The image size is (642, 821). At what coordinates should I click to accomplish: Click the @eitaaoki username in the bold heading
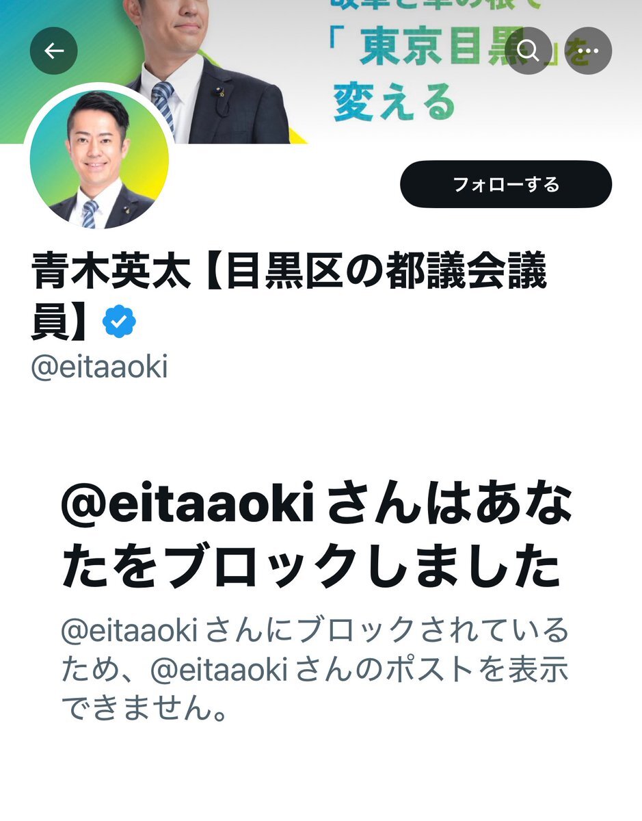pos(187,508)
